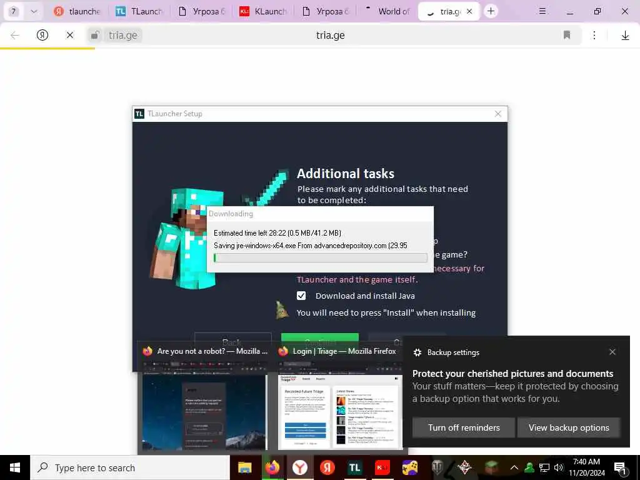640x480 pixels.
Task: Switch to the KLauncher tab
Action: coord(263,11)
